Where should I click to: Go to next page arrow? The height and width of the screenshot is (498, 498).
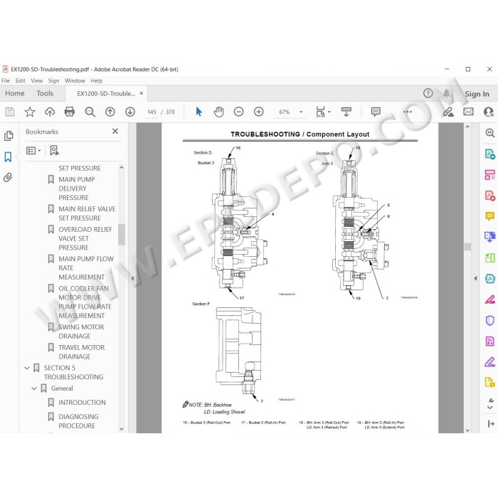click(x=130, y=112)
